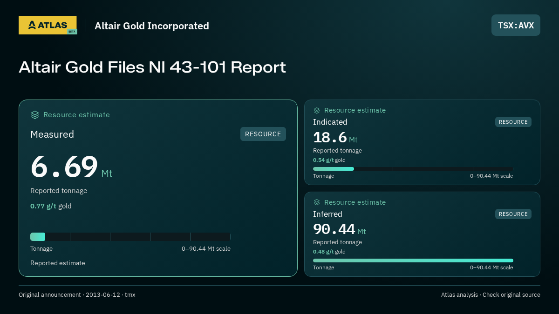
Task: Click the RESOURCE tag on Indicated card
Action: (513, 122)
